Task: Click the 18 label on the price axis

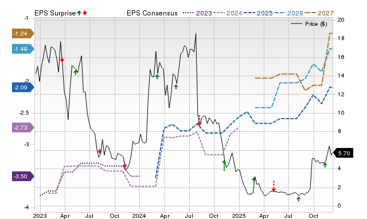Action: pyautogui.click(x=341, y=38)
